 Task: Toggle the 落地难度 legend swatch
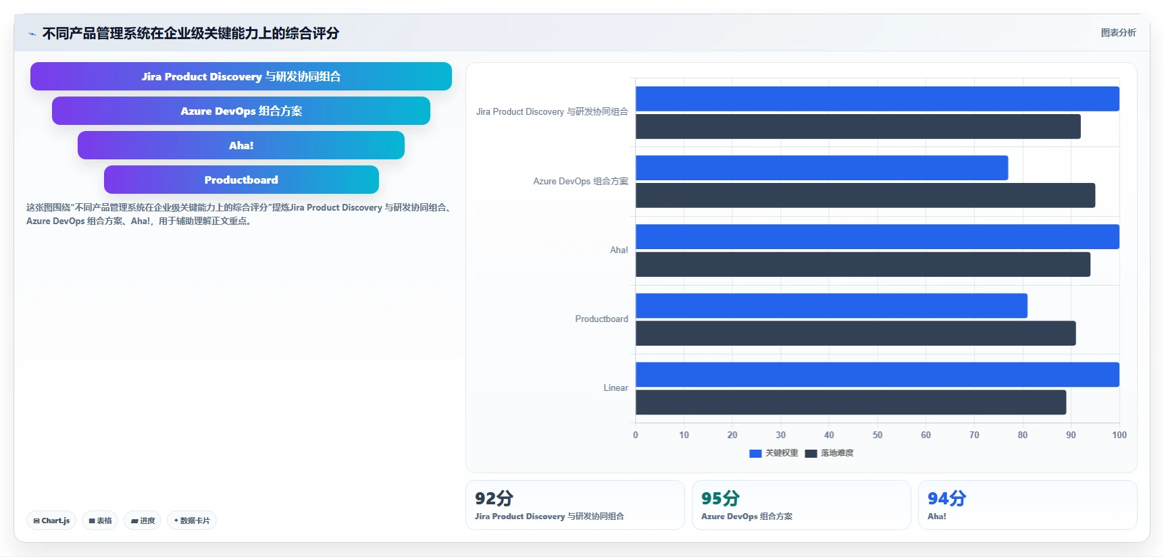(x=811, y=453)
